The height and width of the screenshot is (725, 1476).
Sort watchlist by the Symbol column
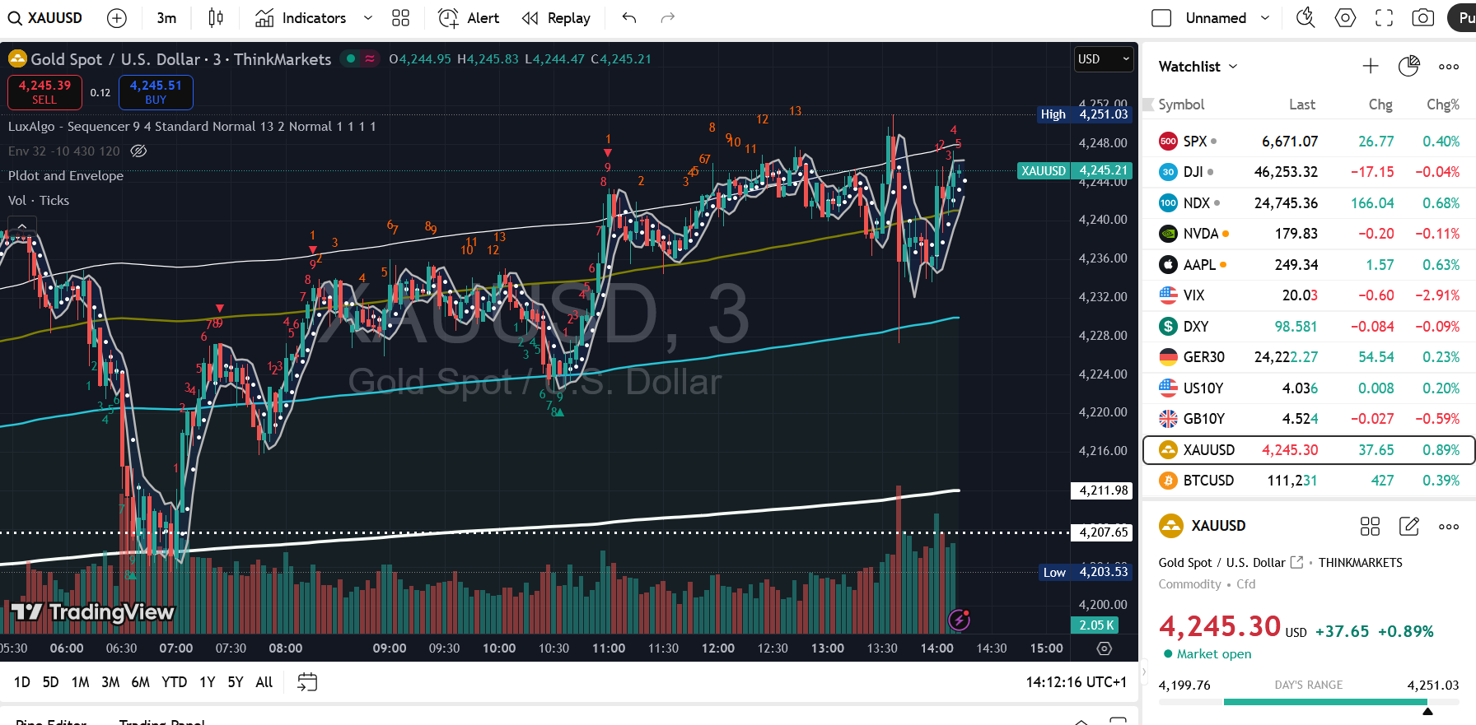point(1181,105)
